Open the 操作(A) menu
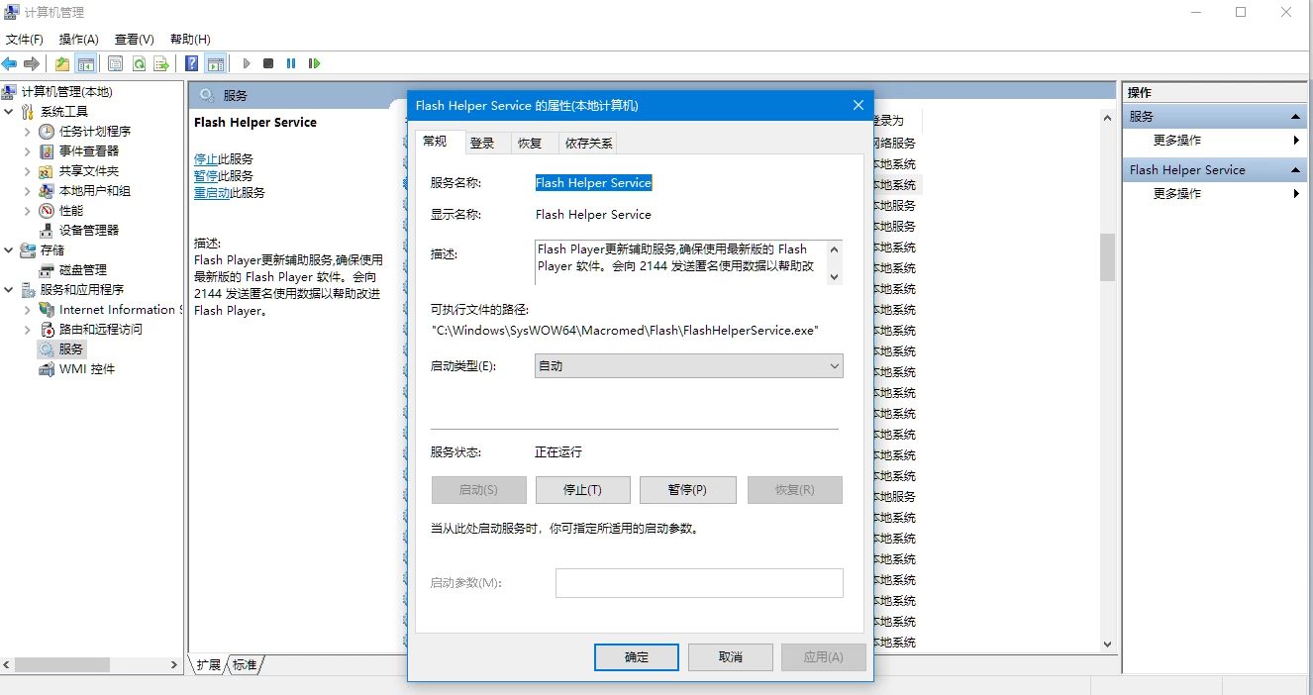 79,40
